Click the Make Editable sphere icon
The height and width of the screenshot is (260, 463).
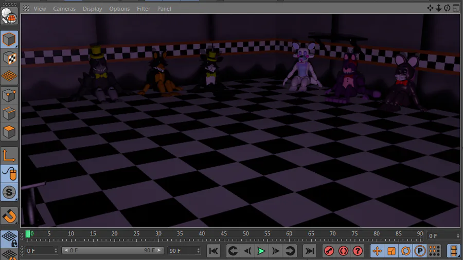pos(9,16)
